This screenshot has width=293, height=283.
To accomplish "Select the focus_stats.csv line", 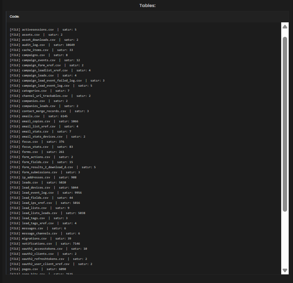I will (41, 147).
